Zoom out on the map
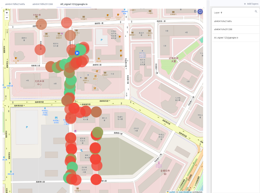This screenshot has height=193, width=260. click(x=7, y=17)
